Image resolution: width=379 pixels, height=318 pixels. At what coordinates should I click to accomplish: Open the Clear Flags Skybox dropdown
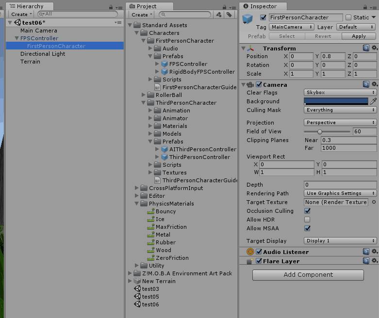click(340, 92)
